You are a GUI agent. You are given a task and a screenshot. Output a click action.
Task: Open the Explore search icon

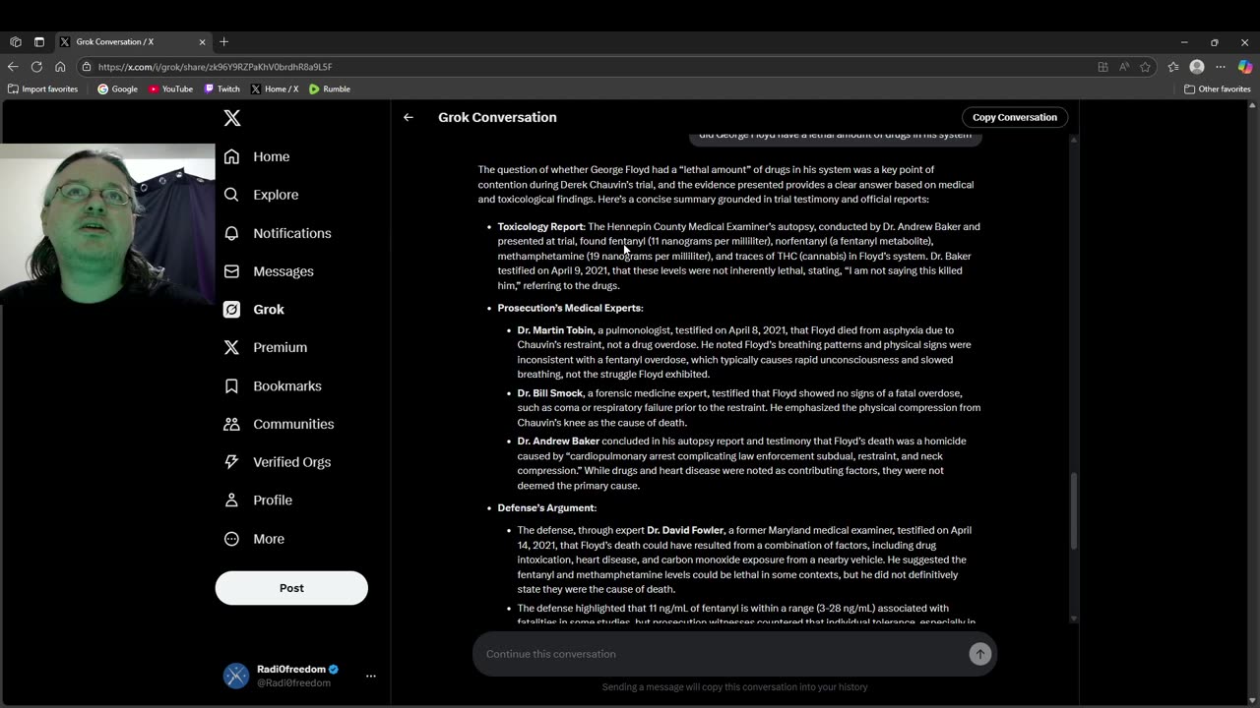click(231, 195)
